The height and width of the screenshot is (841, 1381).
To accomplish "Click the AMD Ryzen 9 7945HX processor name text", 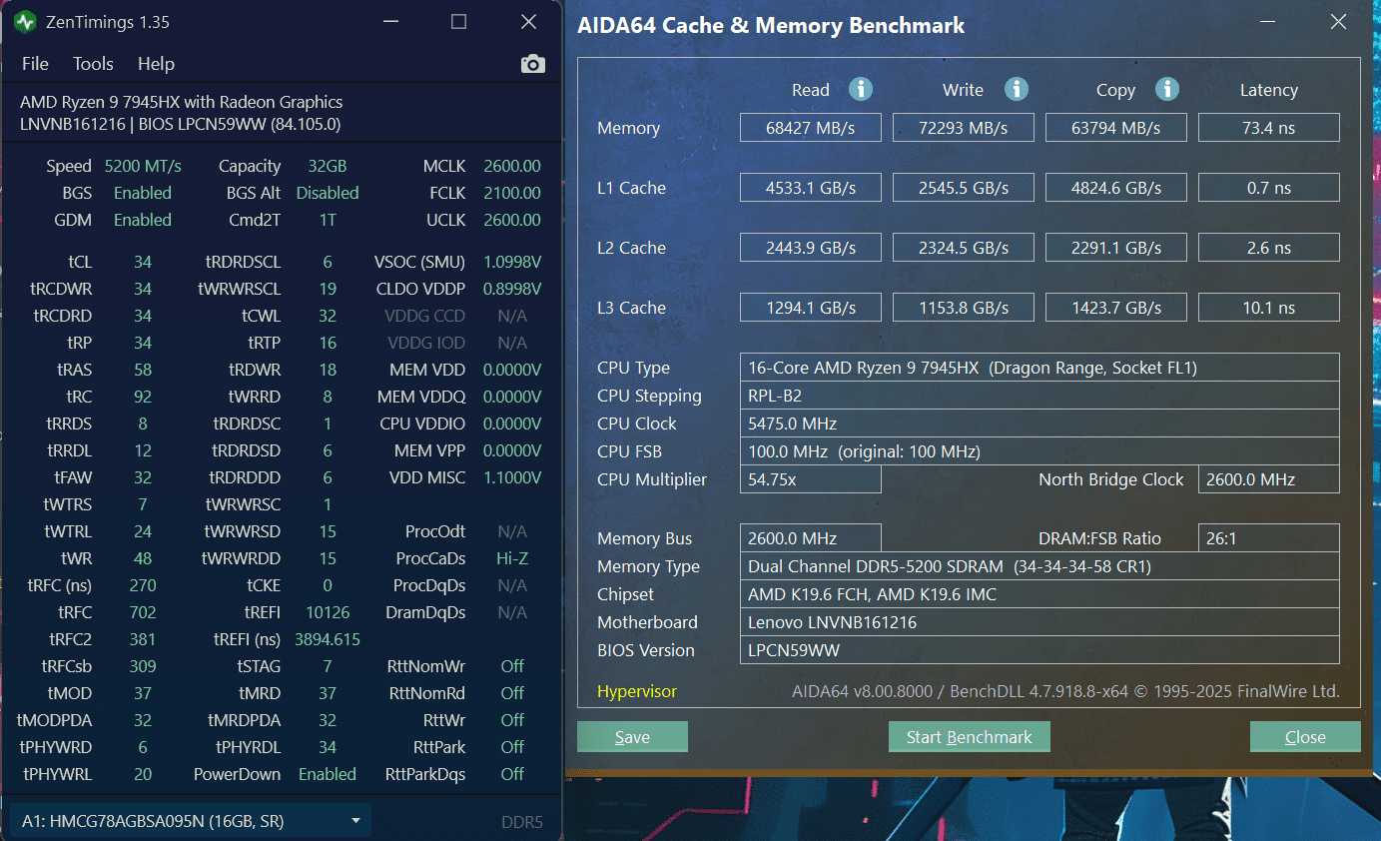I will click(x=181, y=102).
